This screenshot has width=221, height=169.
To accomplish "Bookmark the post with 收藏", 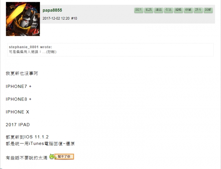I will coord(188,10).
